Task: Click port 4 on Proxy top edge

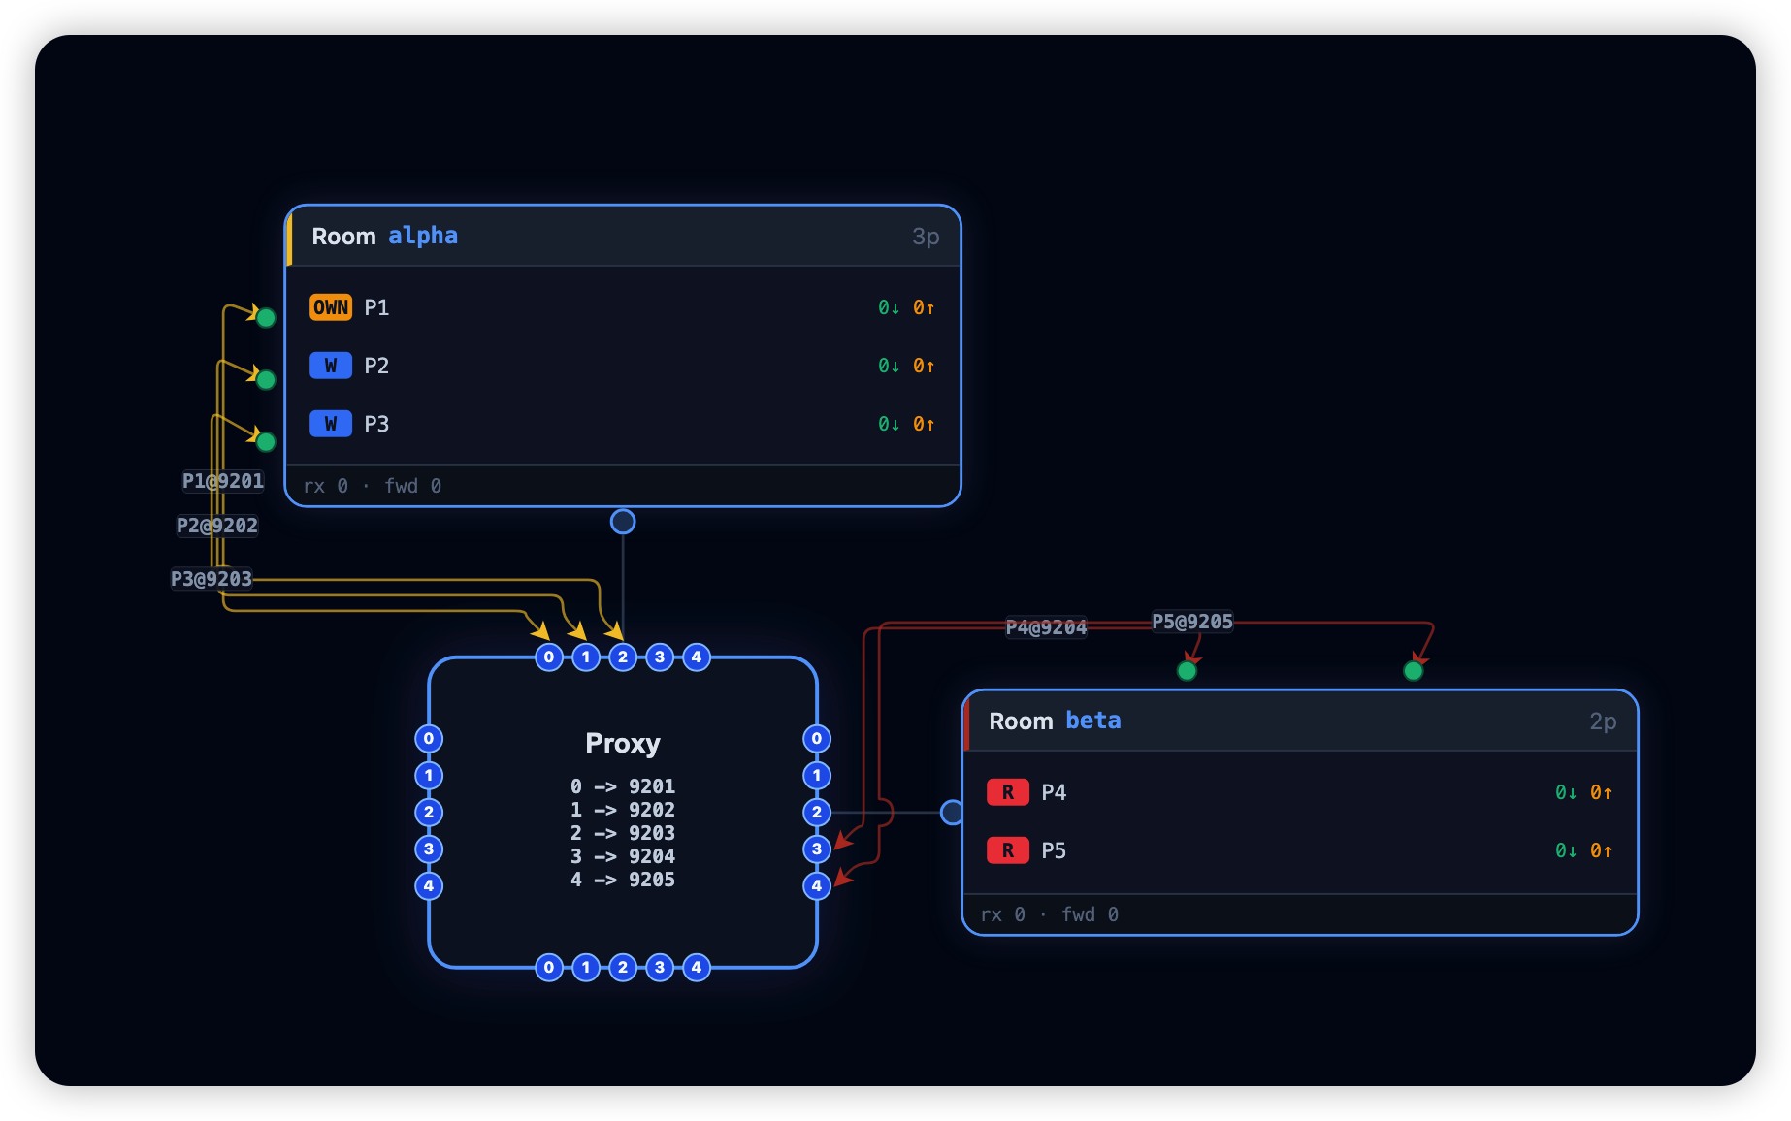Action: [697, 657]
